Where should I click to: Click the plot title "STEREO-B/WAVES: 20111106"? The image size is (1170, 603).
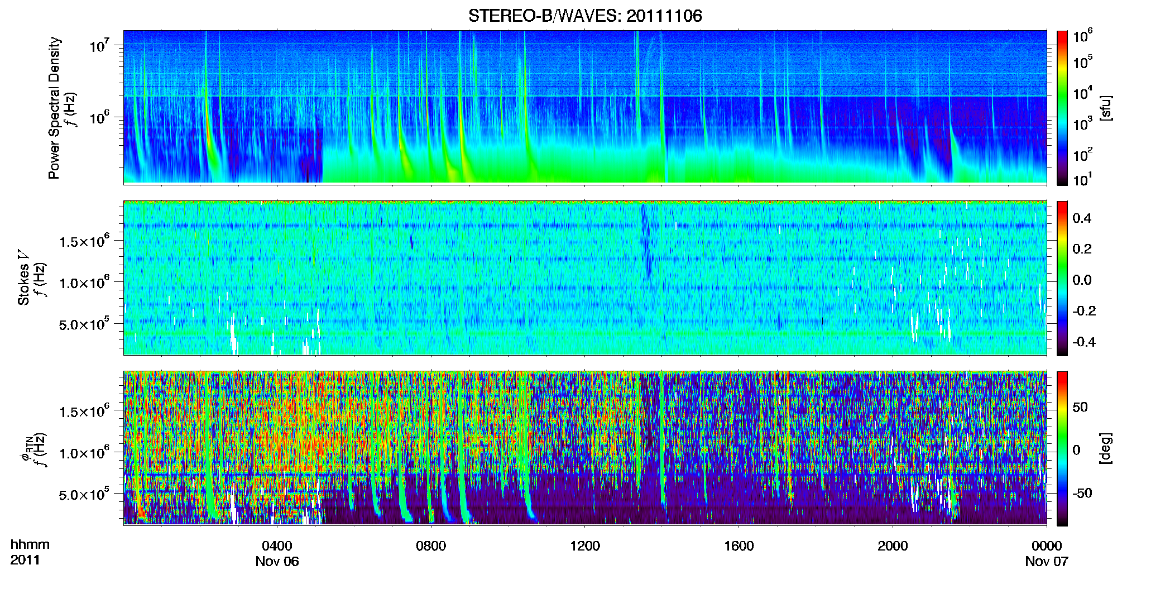click(x=585, y=16)
